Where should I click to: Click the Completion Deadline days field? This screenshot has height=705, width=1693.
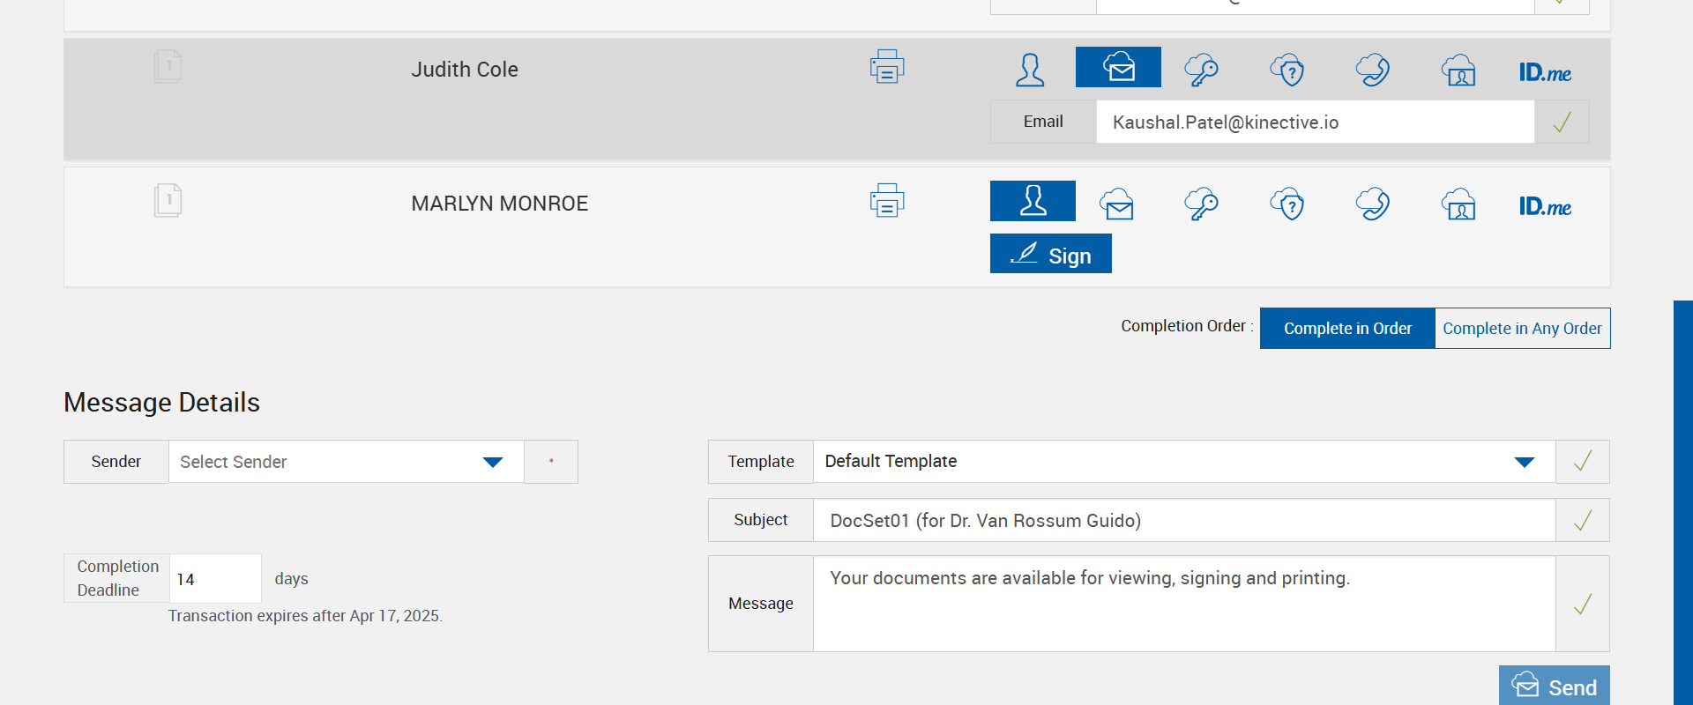tap(214, 579)
